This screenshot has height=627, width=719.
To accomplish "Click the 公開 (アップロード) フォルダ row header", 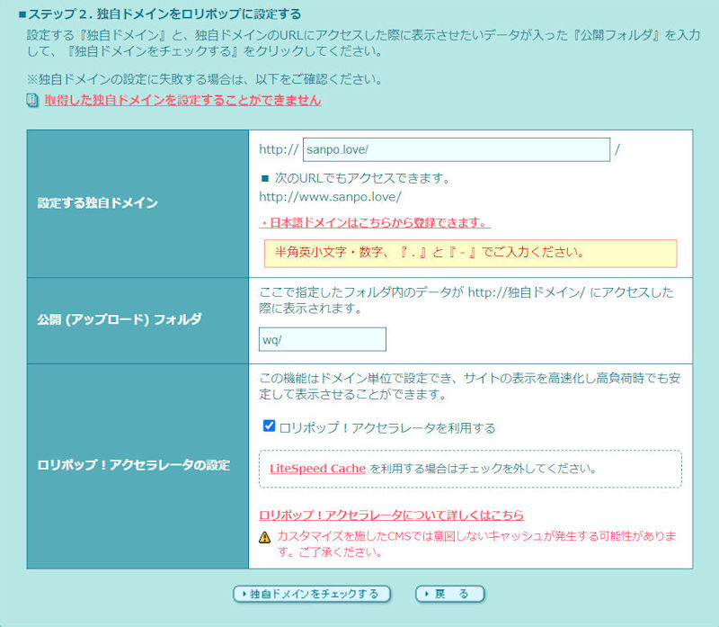I will click(120, 319).
